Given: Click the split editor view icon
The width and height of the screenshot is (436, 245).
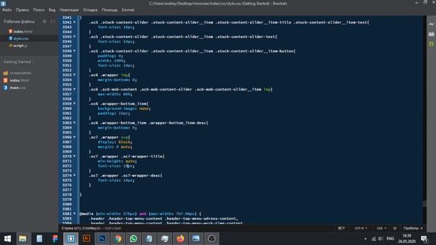Looking at the screenshot, I should 52,21.
